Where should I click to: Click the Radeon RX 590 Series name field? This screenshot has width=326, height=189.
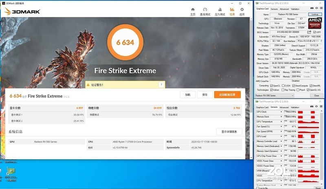[288, 14]
